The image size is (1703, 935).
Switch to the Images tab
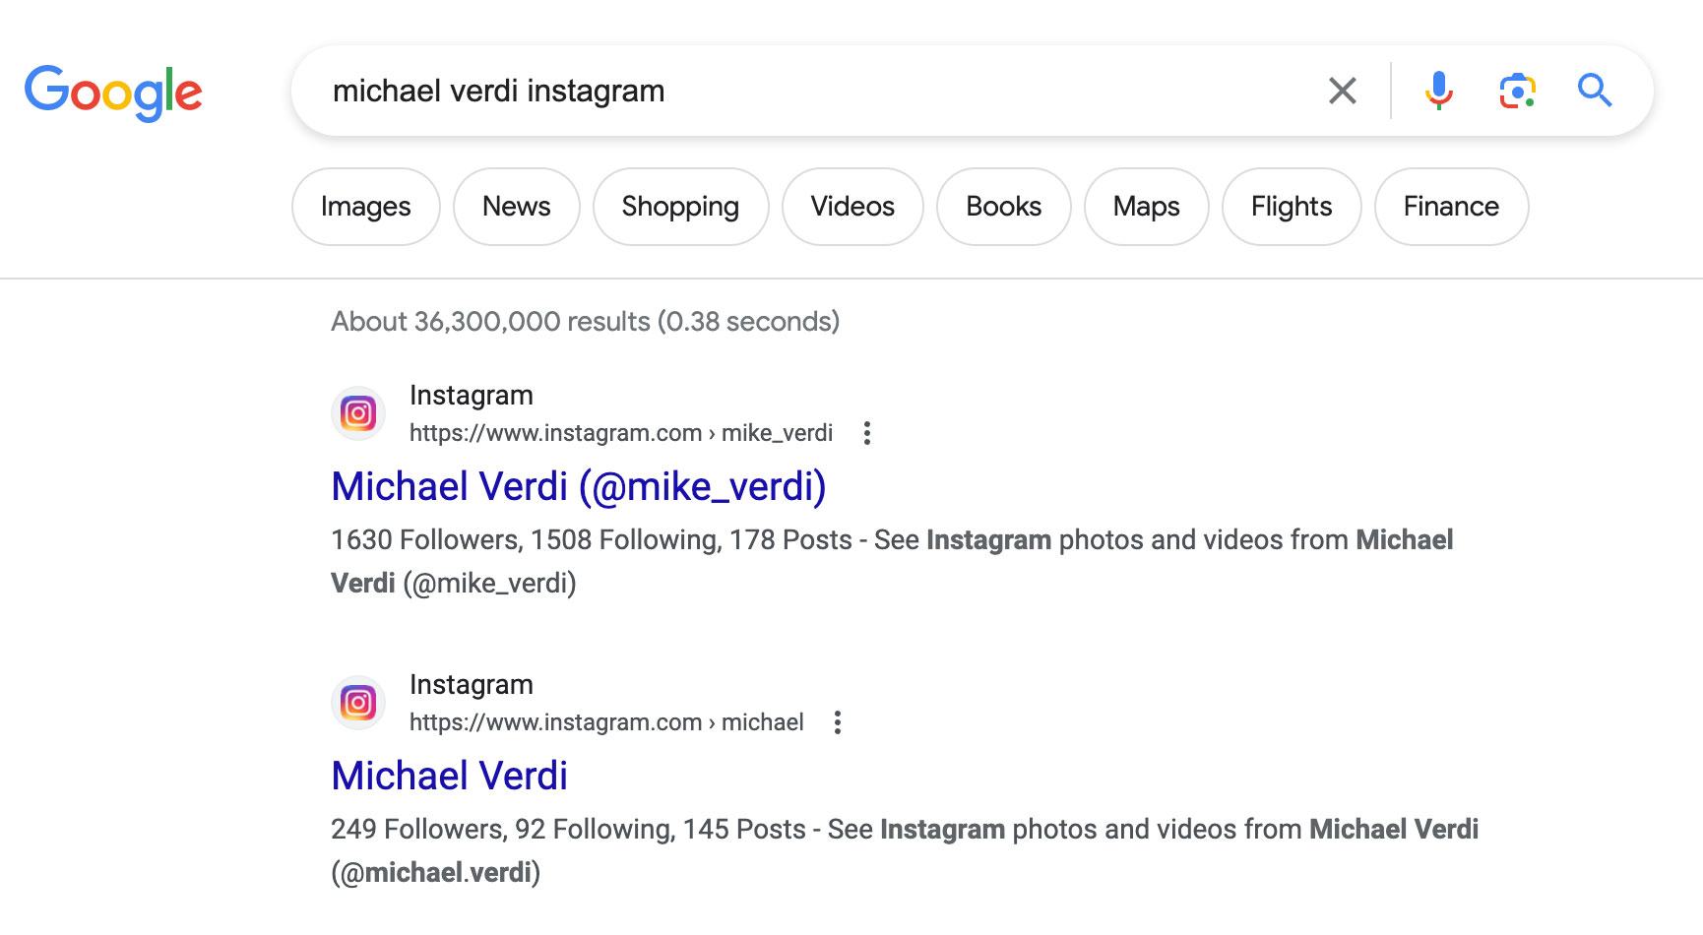[365, 207]
